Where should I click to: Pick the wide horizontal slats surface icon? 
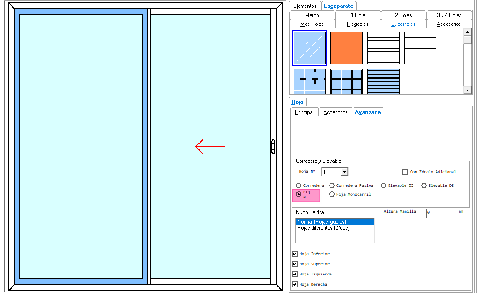420,48
